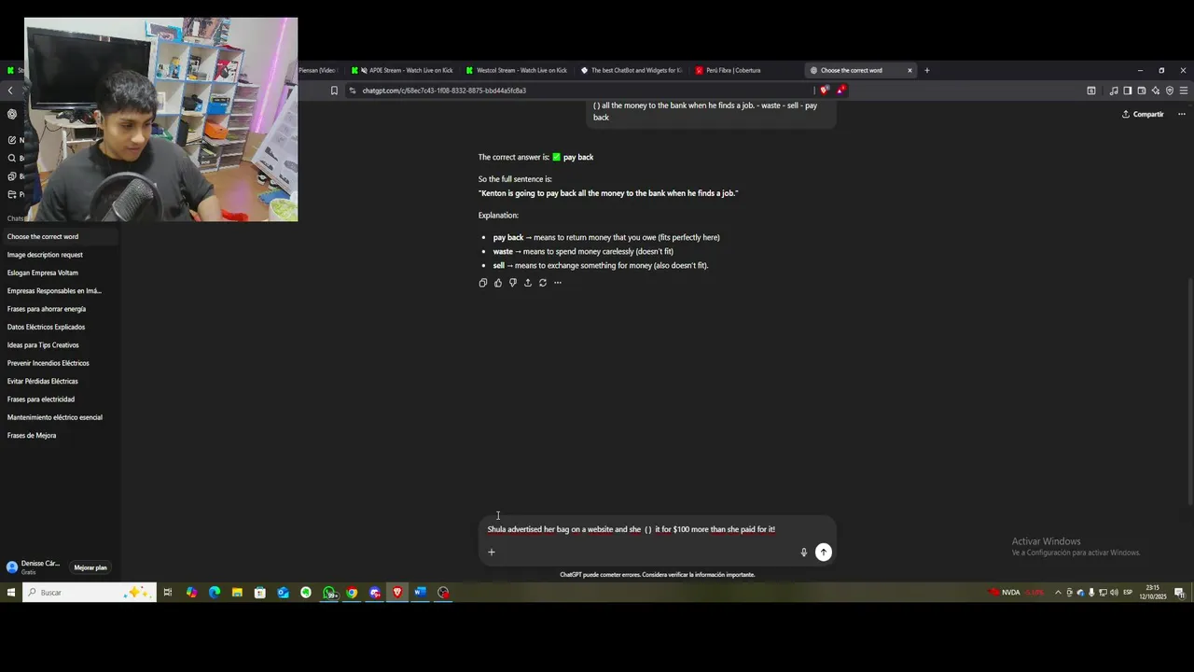Switch to APDE Stream Kick tab
1194x672 pixels.
click(402, 70)
